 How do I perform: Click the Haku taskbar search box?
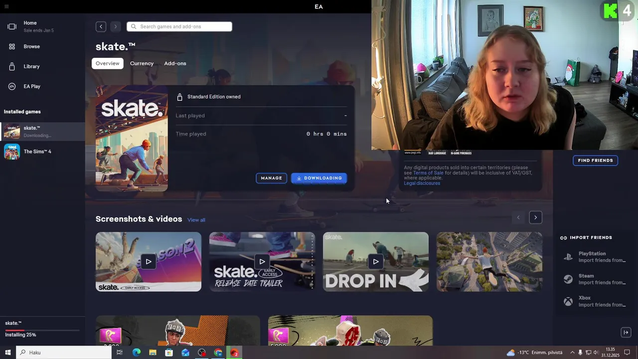point(64,353)
